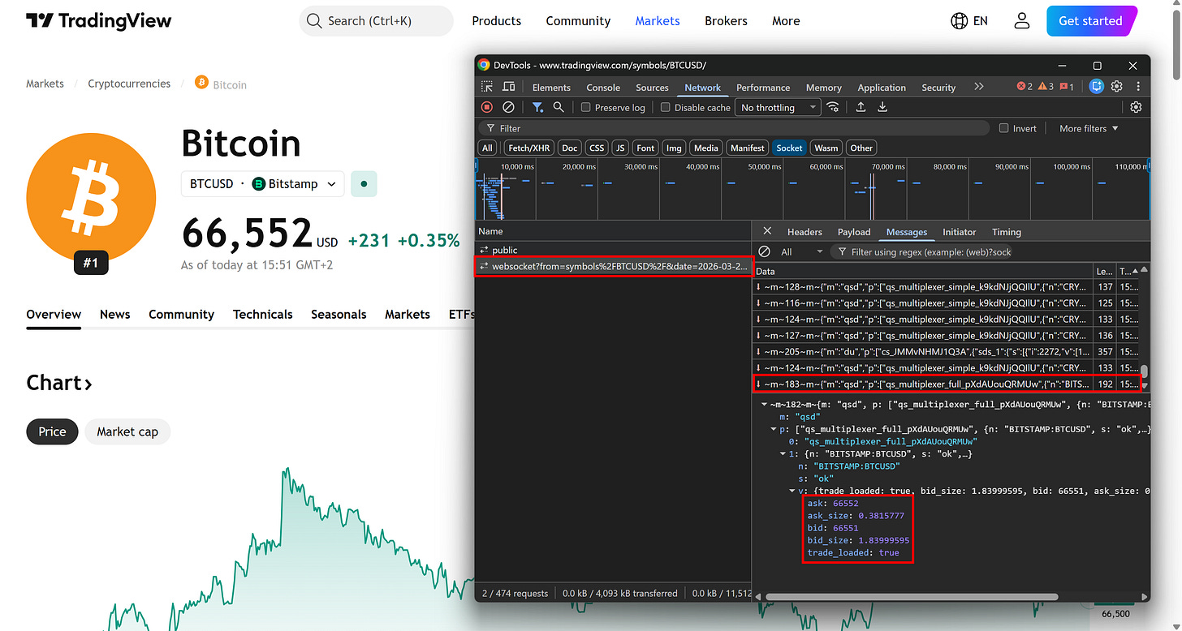Select the All request type filter
Screen dimensions: 1182x631
point(487,148)
